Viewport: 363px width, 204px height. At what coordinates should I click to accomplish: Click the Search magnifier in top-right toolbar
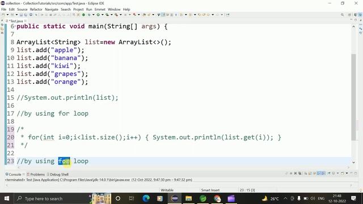point(342,15)
